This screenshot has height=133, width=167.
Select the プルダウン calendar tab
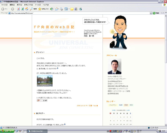coord(113,105)
